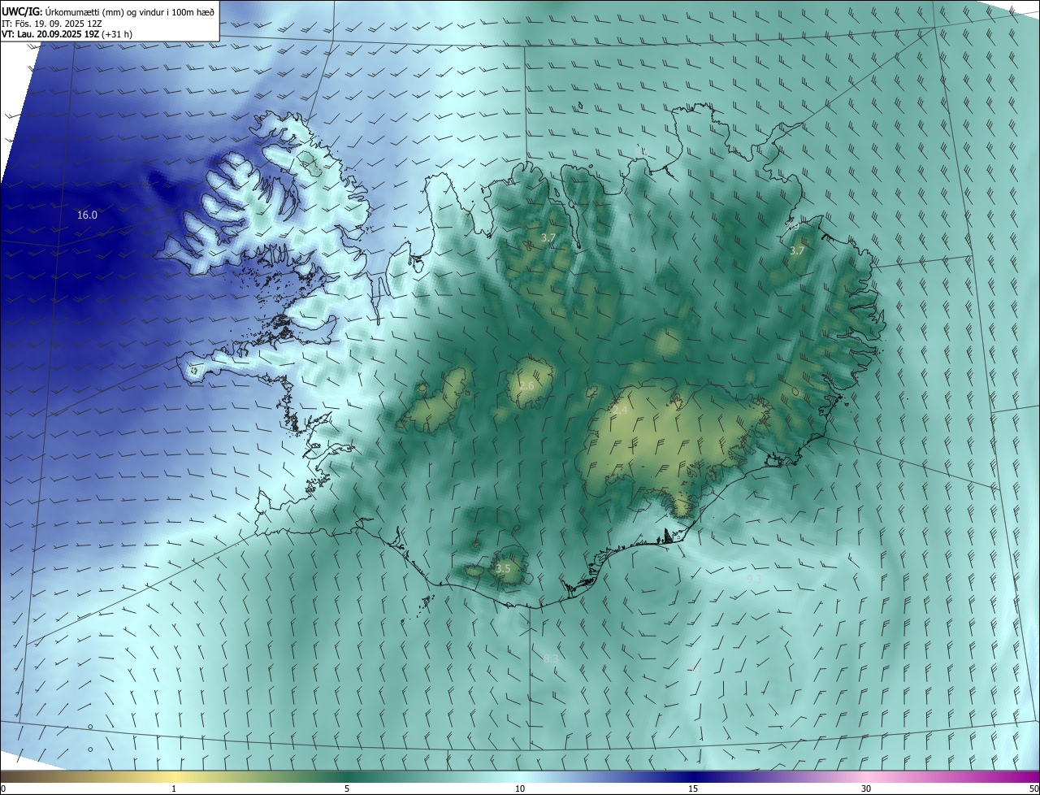The width and height of the screenshot is (1040, 795).
Task: Select the 3.7 label on the Tröllaskagi peninsula
Action: (x=548, y=238)
